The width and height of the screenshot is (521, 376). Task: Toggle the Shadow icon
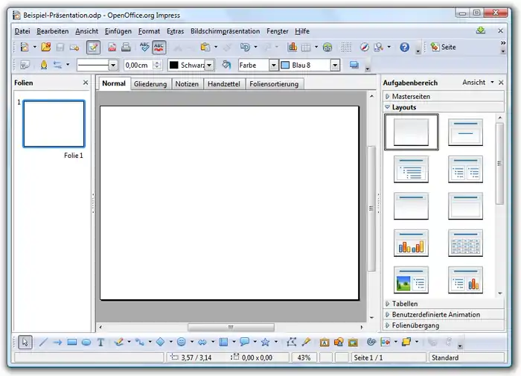click(354, 65)
